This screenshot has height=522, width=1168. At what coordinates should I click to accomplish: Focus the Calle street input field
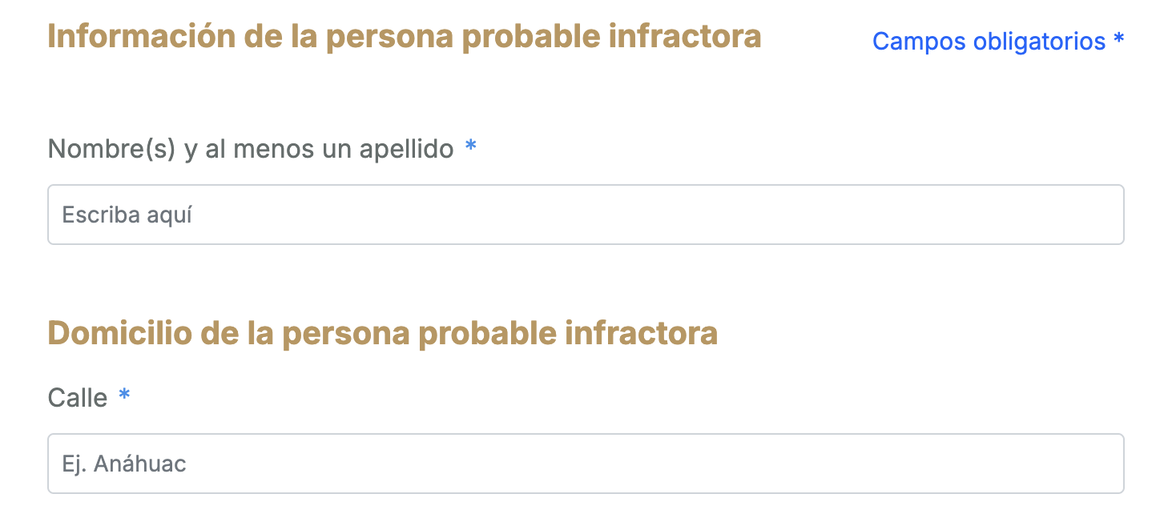(585, 464)
